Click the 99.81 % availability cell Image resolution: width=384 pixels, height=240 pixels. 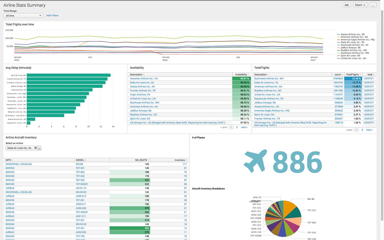coord(242,79)
